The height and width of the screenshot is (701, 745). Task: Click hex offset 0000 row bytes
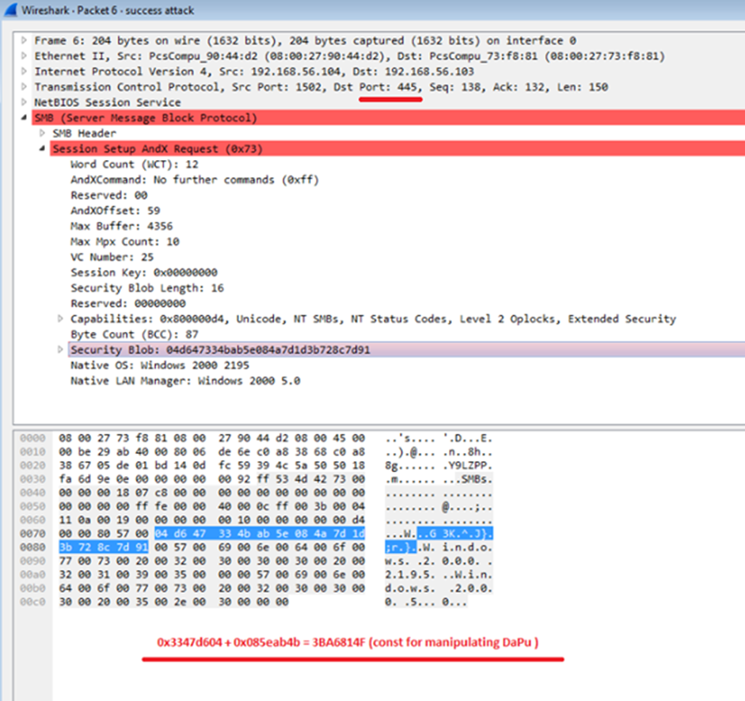[x=212, y=438]
